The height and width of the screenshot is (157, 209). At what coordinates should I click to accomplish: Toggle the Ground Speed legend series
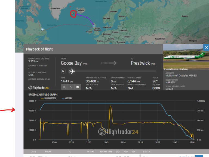[48, 98]
